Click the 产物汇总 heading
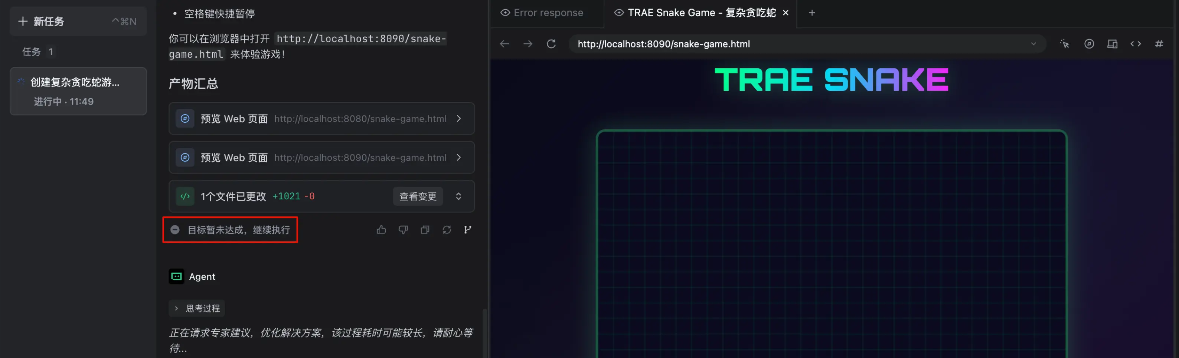 pos(194,83)
